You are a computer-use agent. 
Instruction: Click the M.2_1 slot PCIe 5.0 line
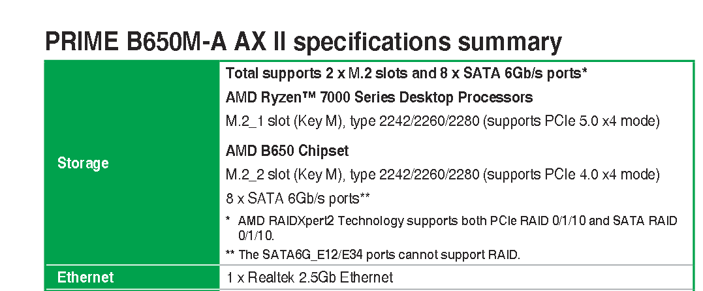pos(443,121)
